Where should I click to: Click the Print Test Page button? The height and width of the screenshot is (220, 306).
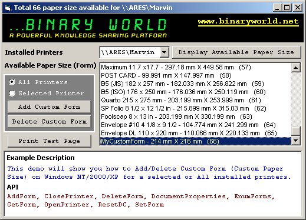tap(49, 141)
